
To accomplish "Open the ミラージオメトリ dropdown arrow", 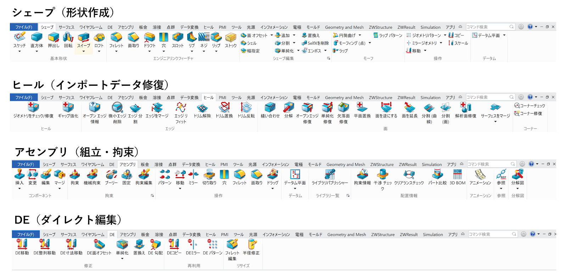I will pyautogui.click(x=441, y=43).
